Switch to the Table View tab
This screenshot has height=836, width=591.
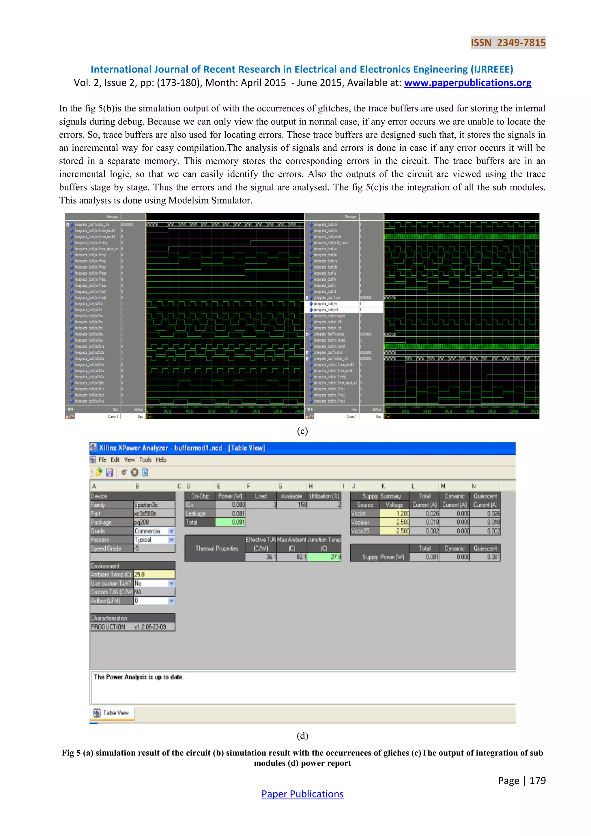click(112, 713)
